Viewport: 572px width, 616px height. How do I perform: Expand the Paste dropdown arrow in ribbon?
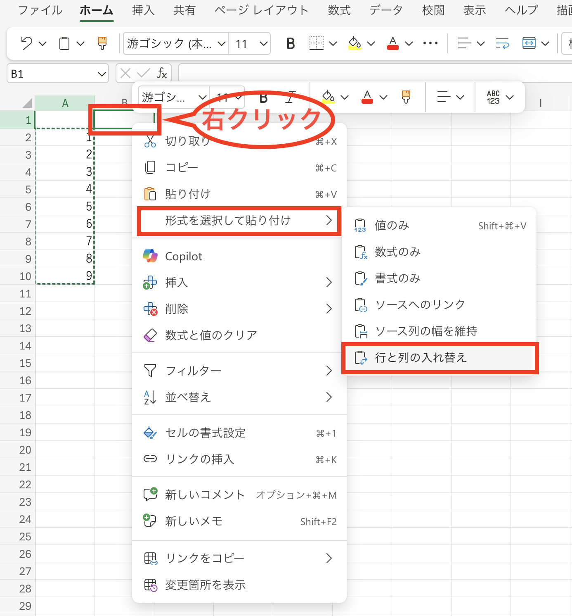(x=80, y=43)
